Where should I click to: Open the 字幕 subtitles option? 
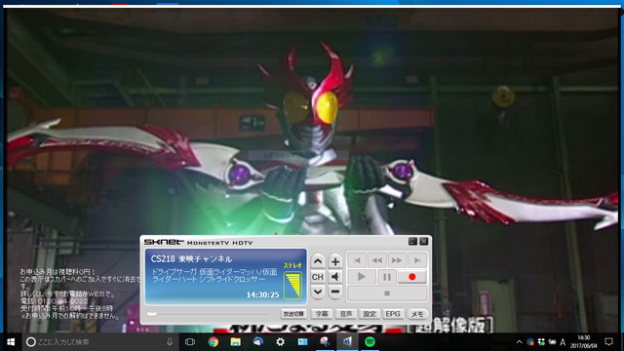322,314
